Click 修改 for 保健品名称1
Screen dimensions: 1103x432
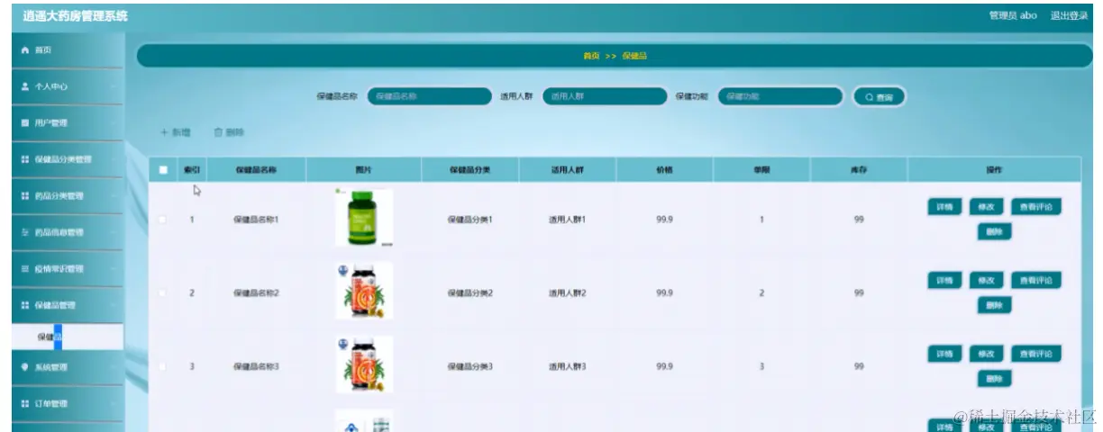[986, 207]
